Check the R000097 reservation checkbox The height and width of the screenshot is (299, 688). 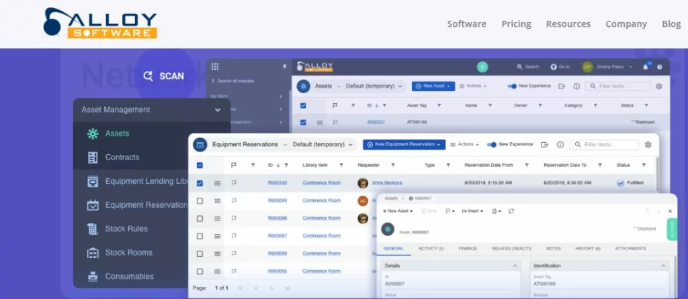tap(200, 236)
